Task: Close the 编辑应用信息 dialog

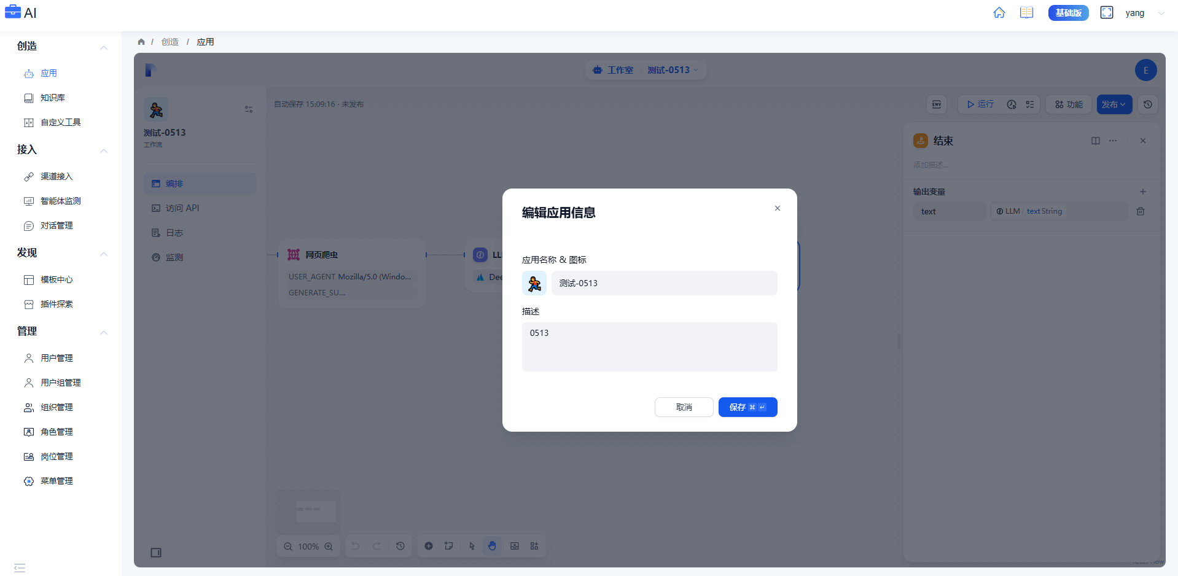Action: point(778,208)
